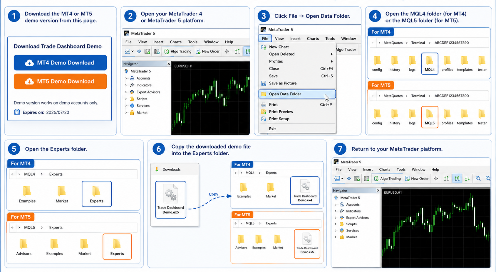Choose New Chart from the File menu
Viewport: 496px width, 272px height.
tap(297, 47)
